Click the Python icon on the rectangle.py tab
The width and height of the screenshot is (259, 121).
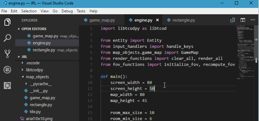pyautogui.click(x=169, y=20)
